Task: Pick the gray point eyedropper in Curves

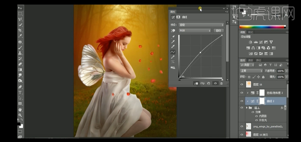Action: coord(173,42)
